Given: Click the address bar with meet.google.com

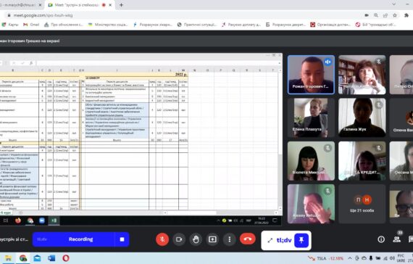Looking at the screenshot, I should click(x=184, y=15).
